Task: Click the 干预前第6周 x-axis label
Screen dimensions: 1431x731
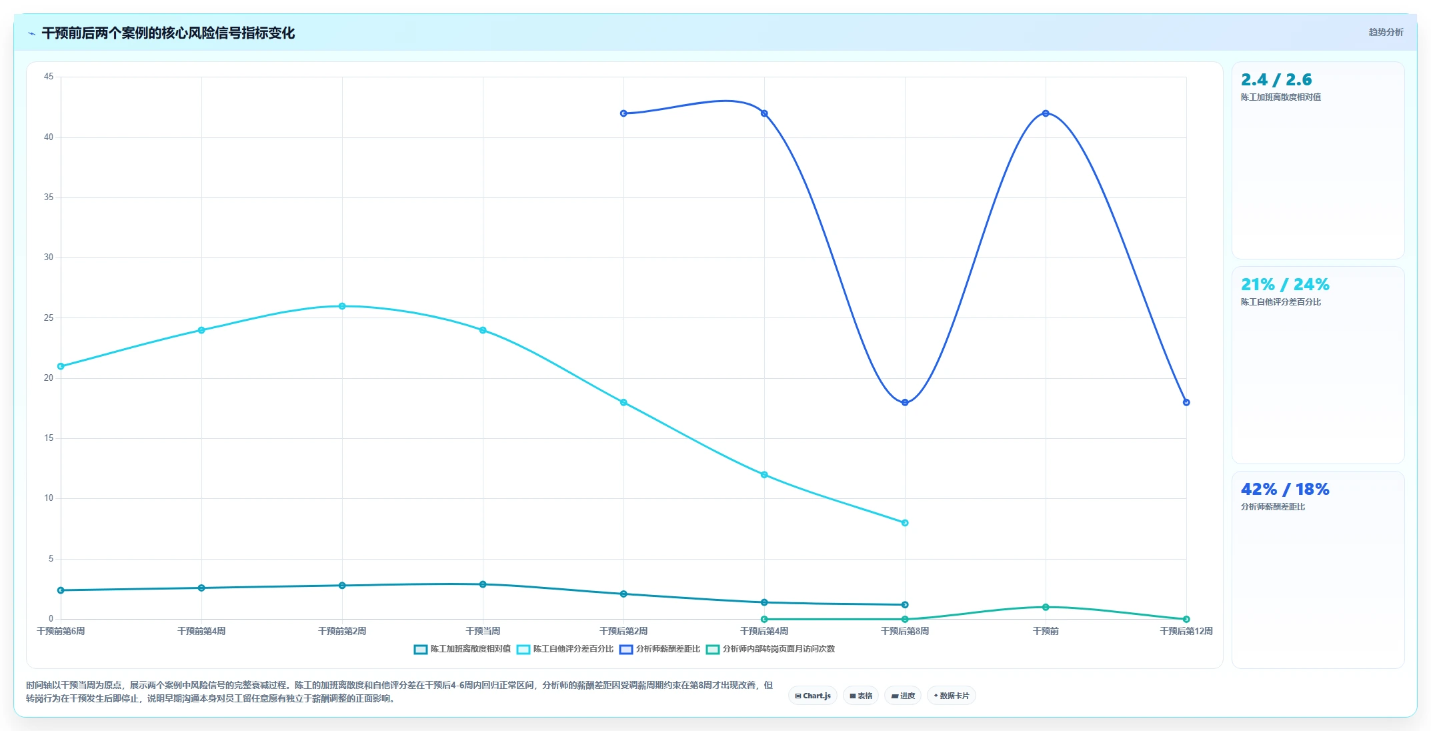Action: (x=61, y=631)
